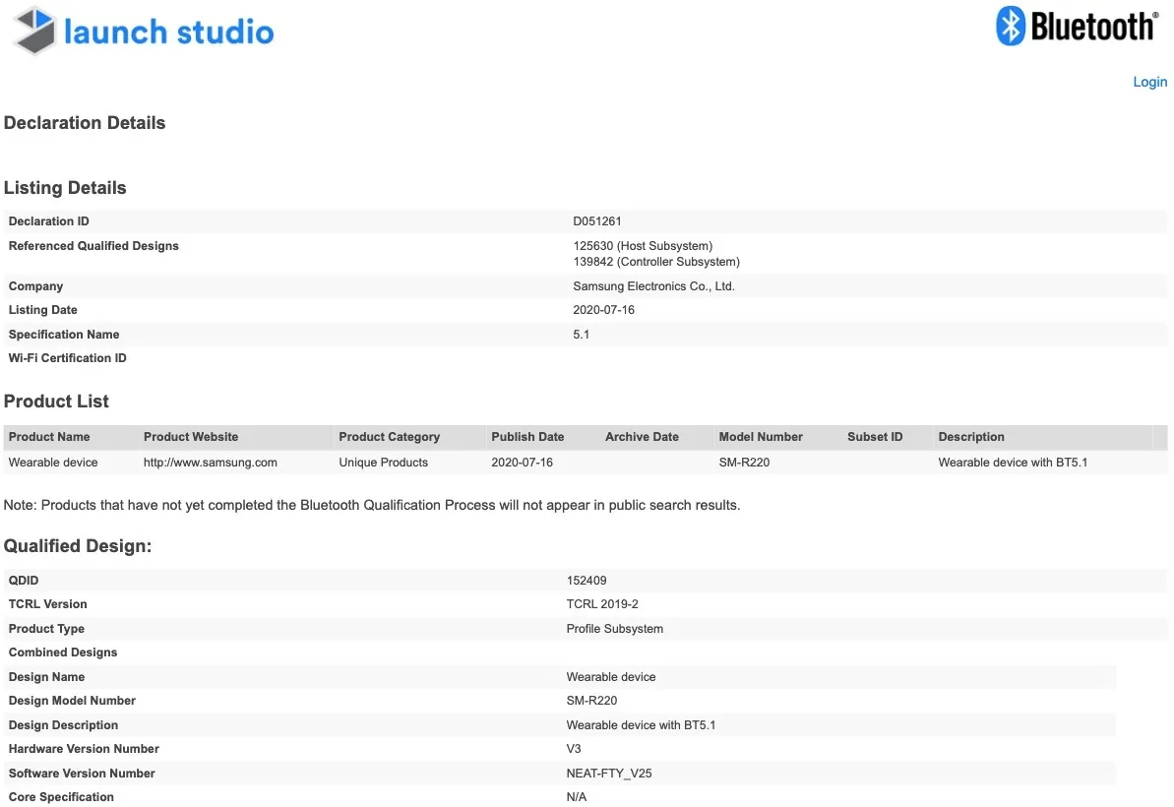This screenshot has height=807, width=1174.
Task: Select Declaration ID value D051261
Action: (596, 220)
